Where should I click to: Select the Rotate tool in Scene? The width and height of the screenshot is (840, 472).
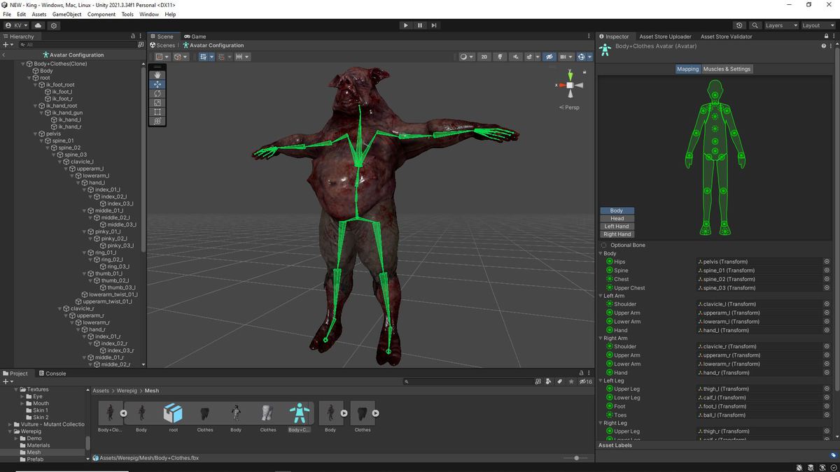click(158, 93)
